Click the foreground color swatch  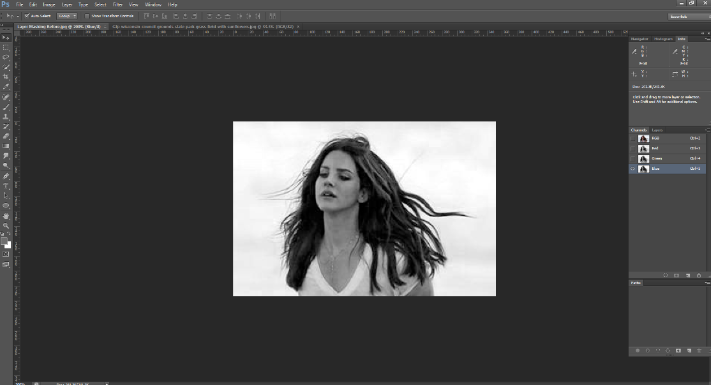coord(4,241)
